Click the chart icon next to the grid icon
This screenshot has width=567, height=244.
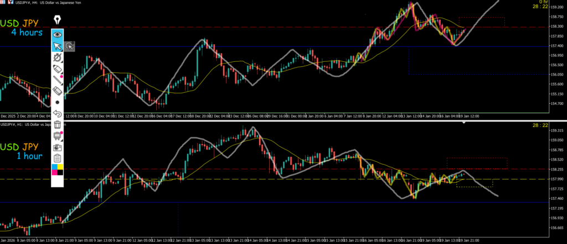point(11,2)
